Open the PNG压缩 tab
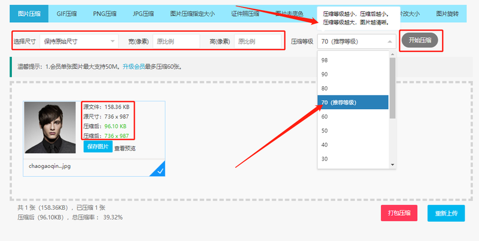Viewport: 479px width, 241px height. pyautogui.click(x=105, y=14)
